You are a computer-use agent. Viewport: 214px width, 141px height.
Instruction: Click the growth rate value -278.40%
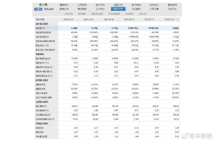pos(94,32)
